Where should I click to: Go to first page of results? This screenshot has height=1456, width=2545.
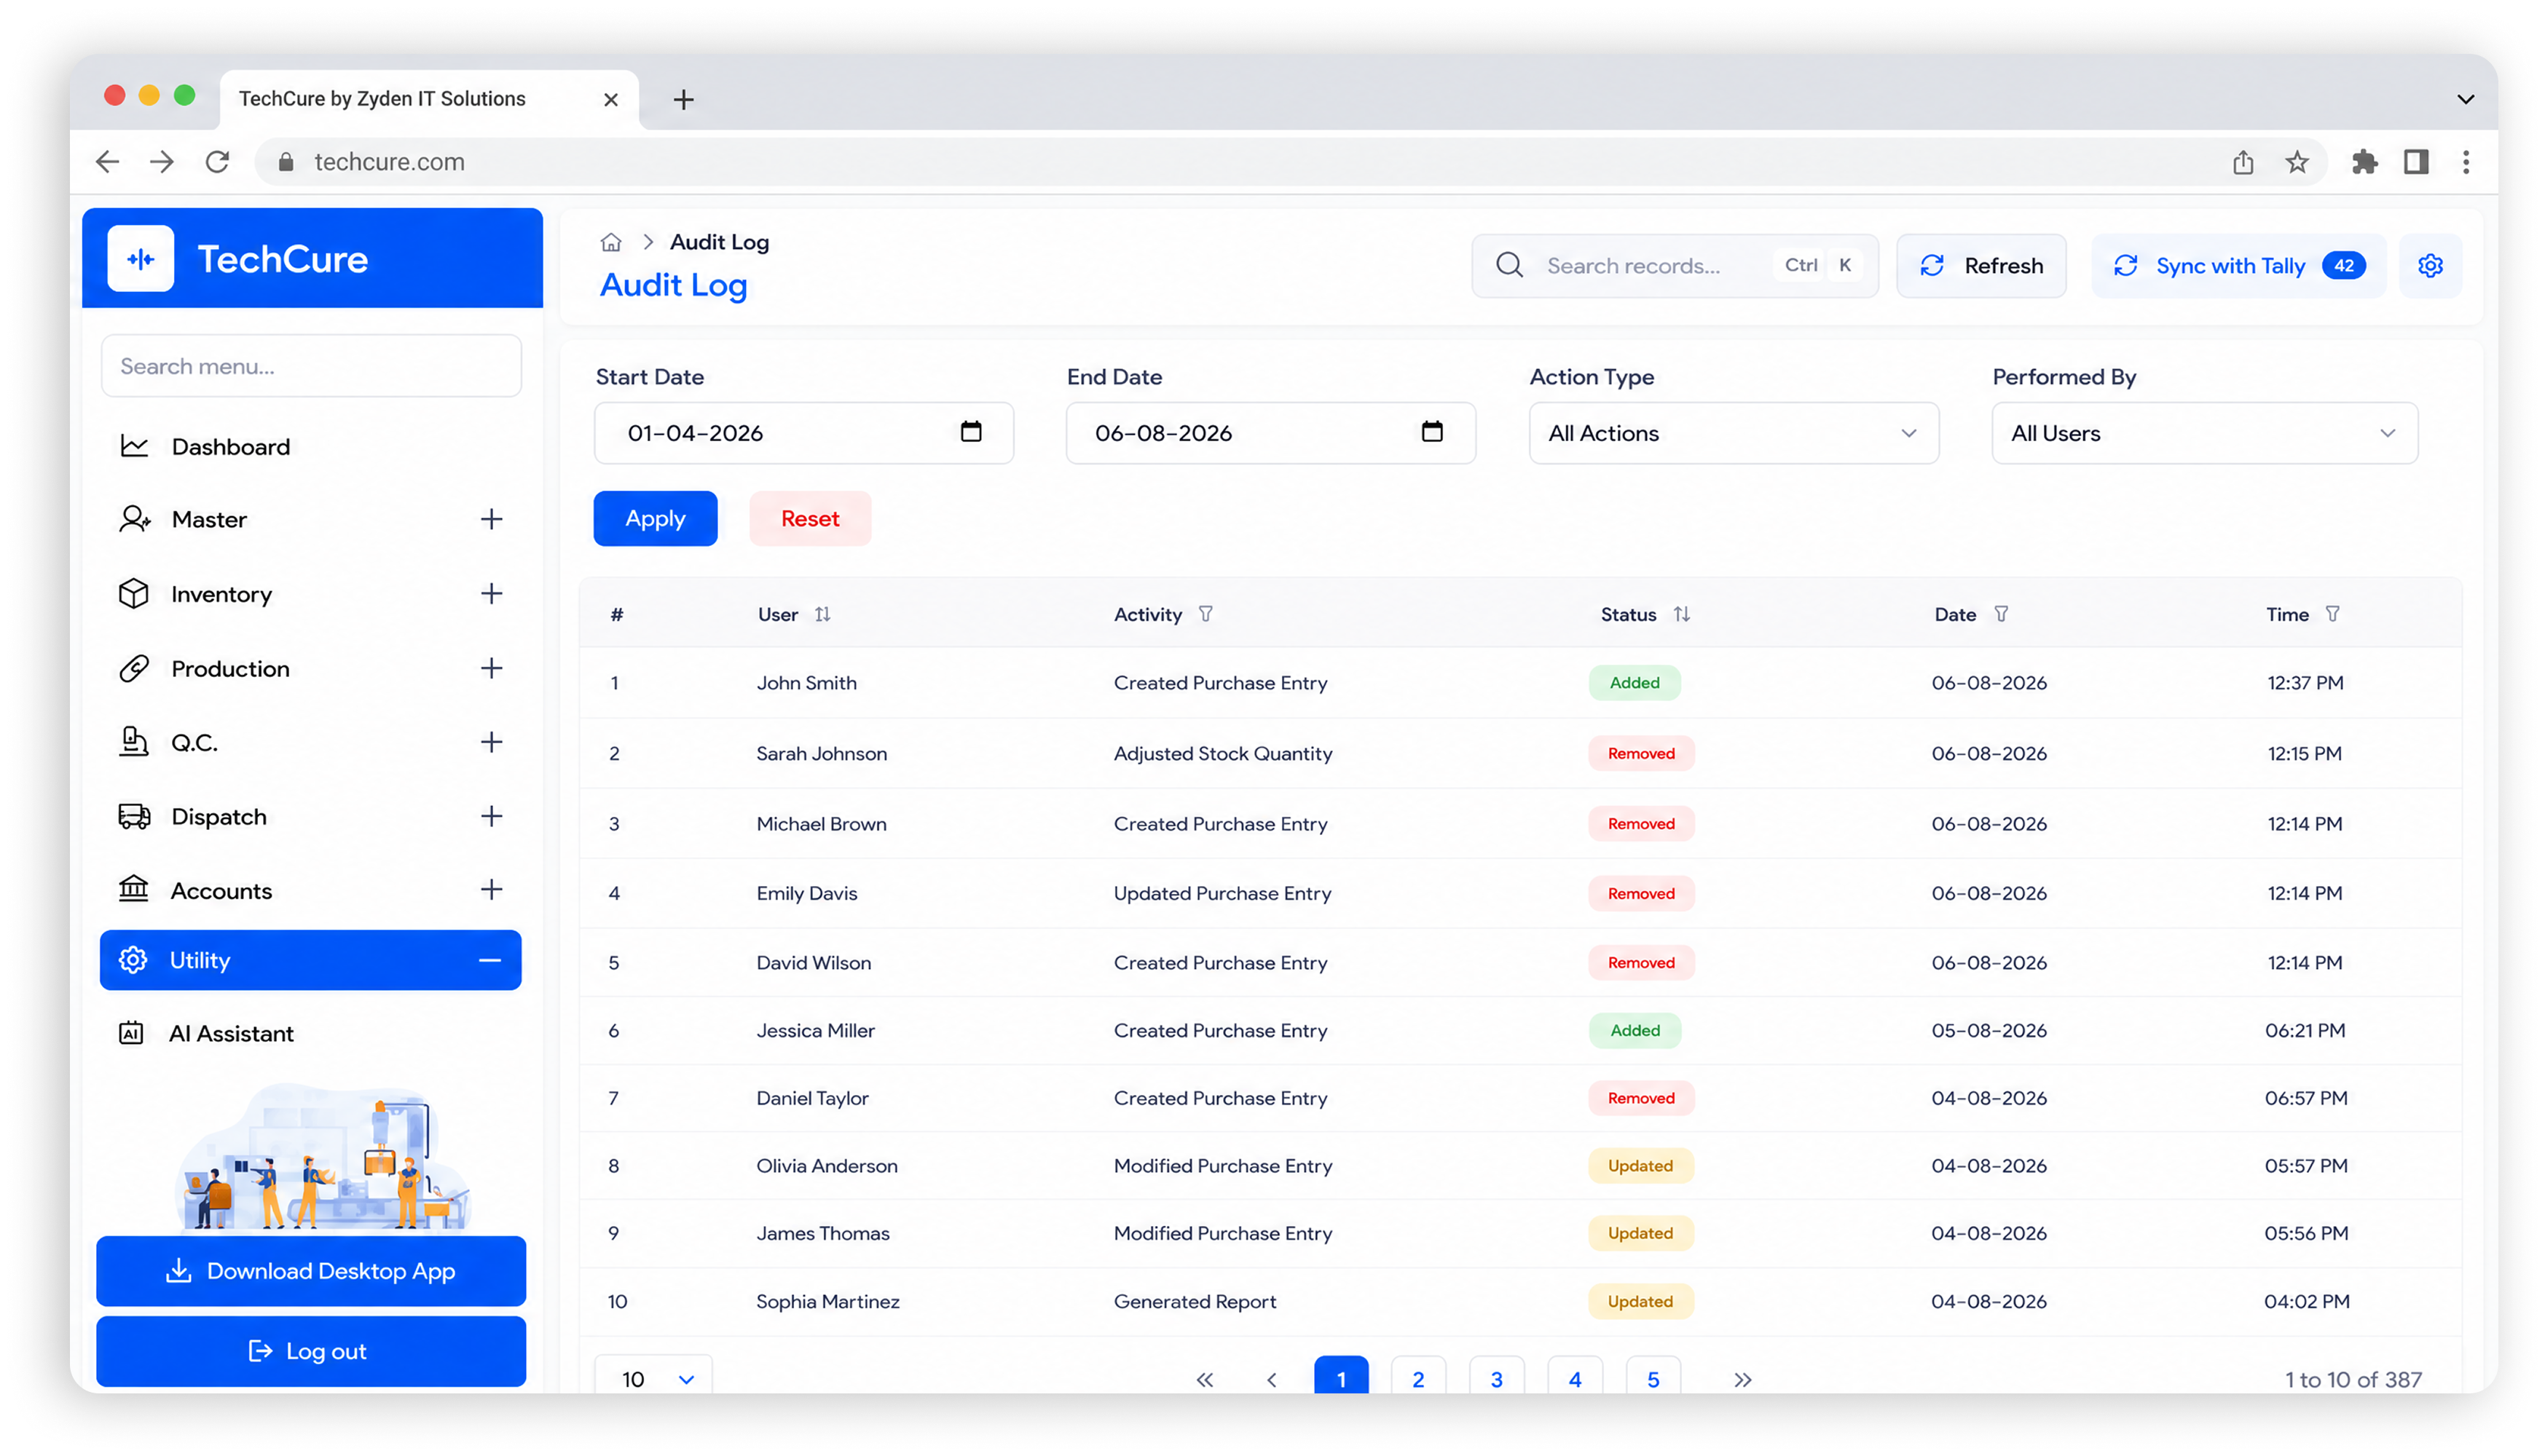pos(1205,1379)
